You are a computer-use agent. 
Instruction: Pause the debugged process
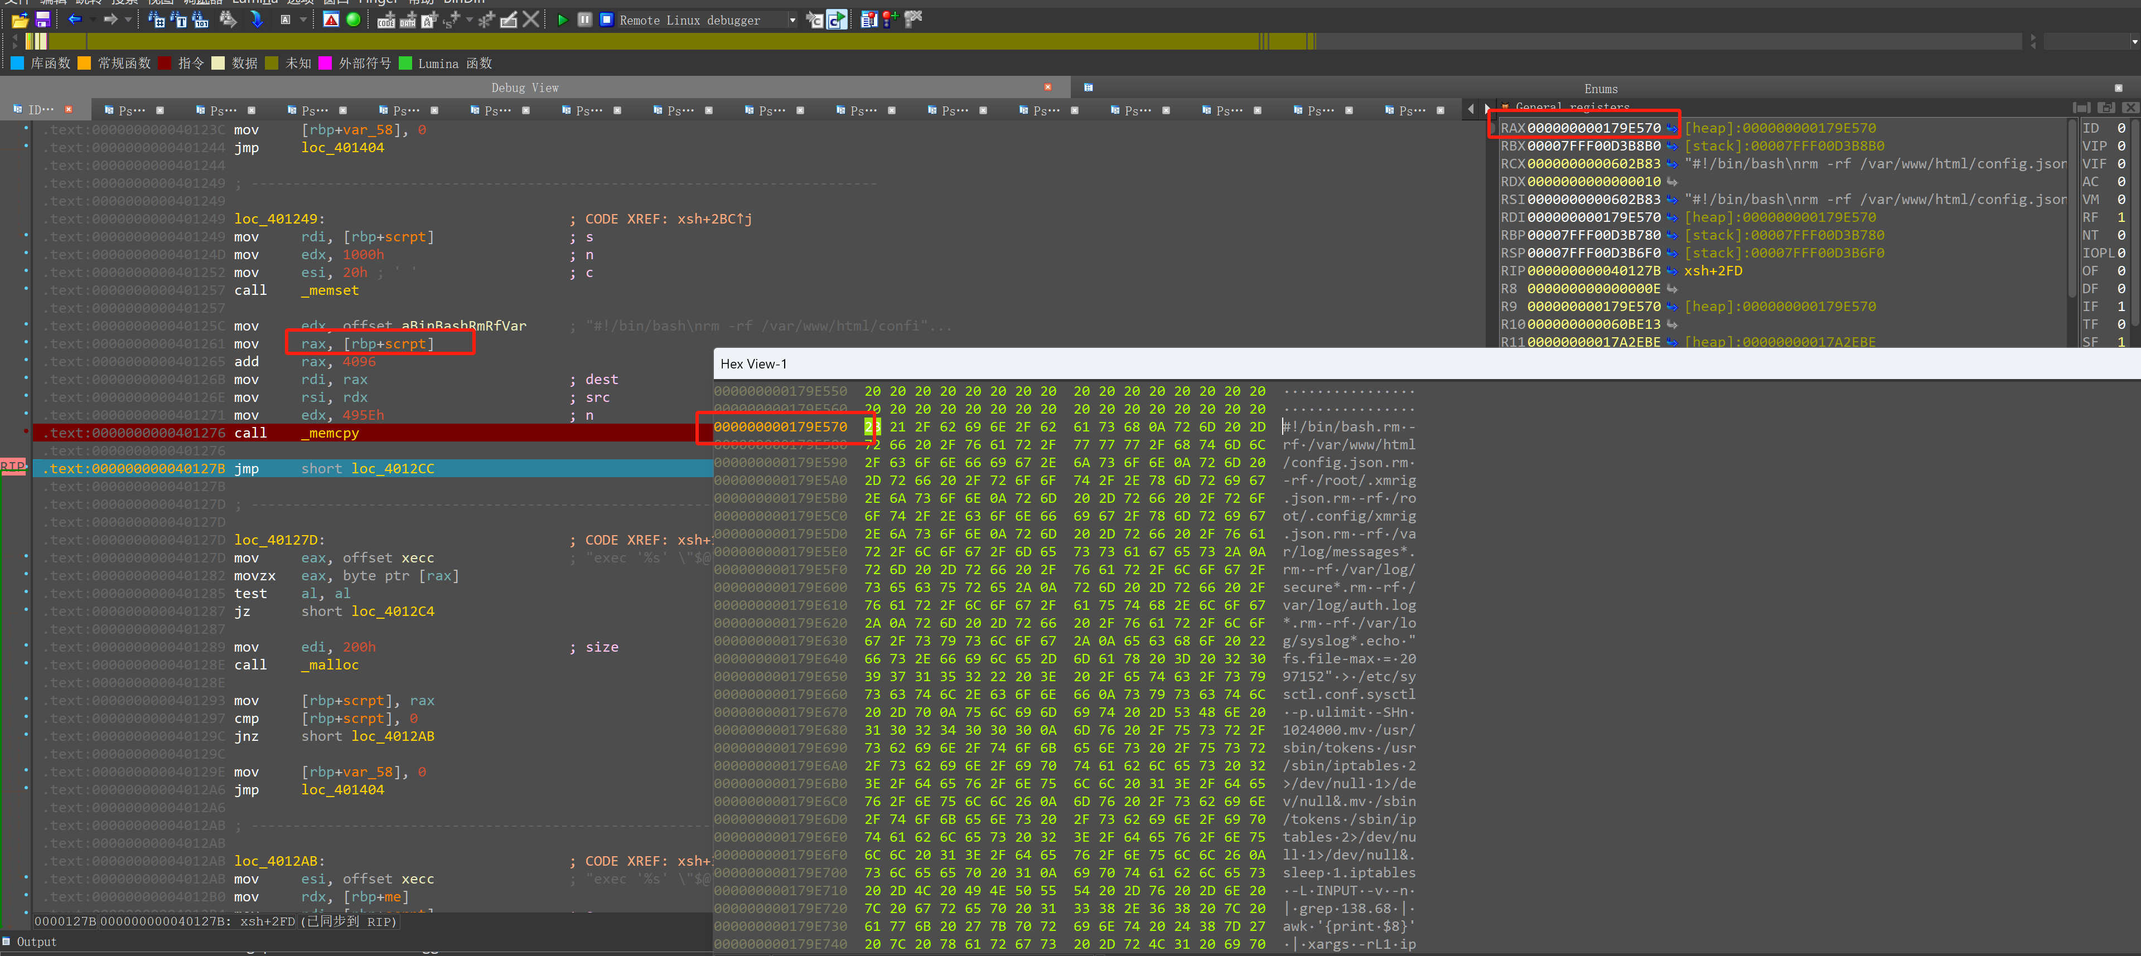[585, 19]
